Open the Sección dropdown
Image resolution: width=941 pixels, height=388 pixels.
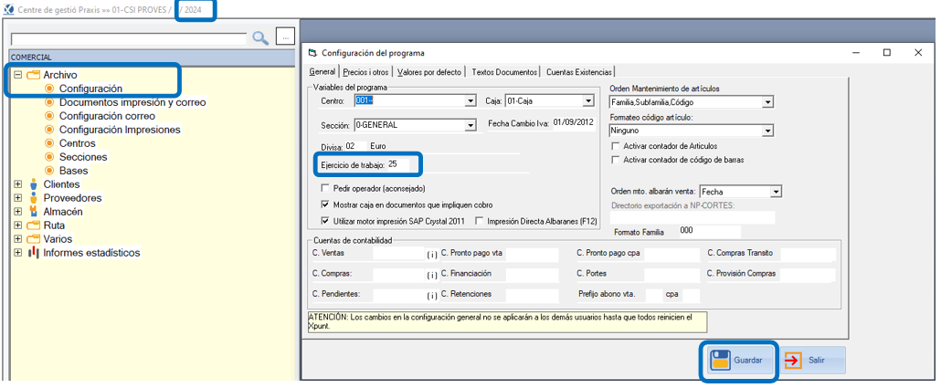coord(470,125)
